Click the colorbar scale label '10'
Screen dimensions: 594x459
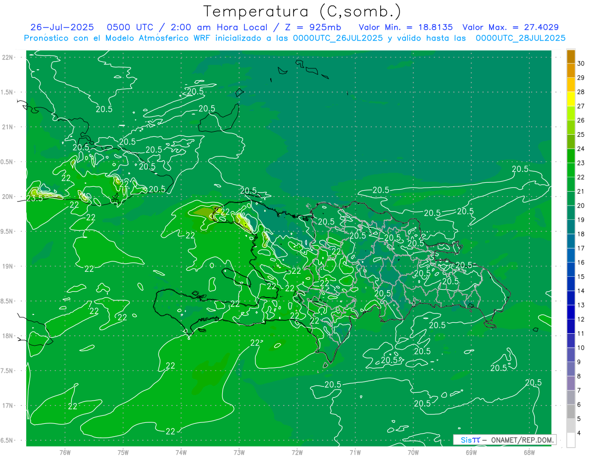581,348
